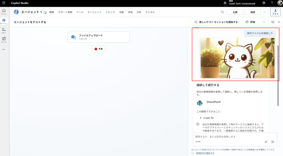The image size is (283, 156).
Task: Click the 接続して続行する heading
Action: (208, 85)
